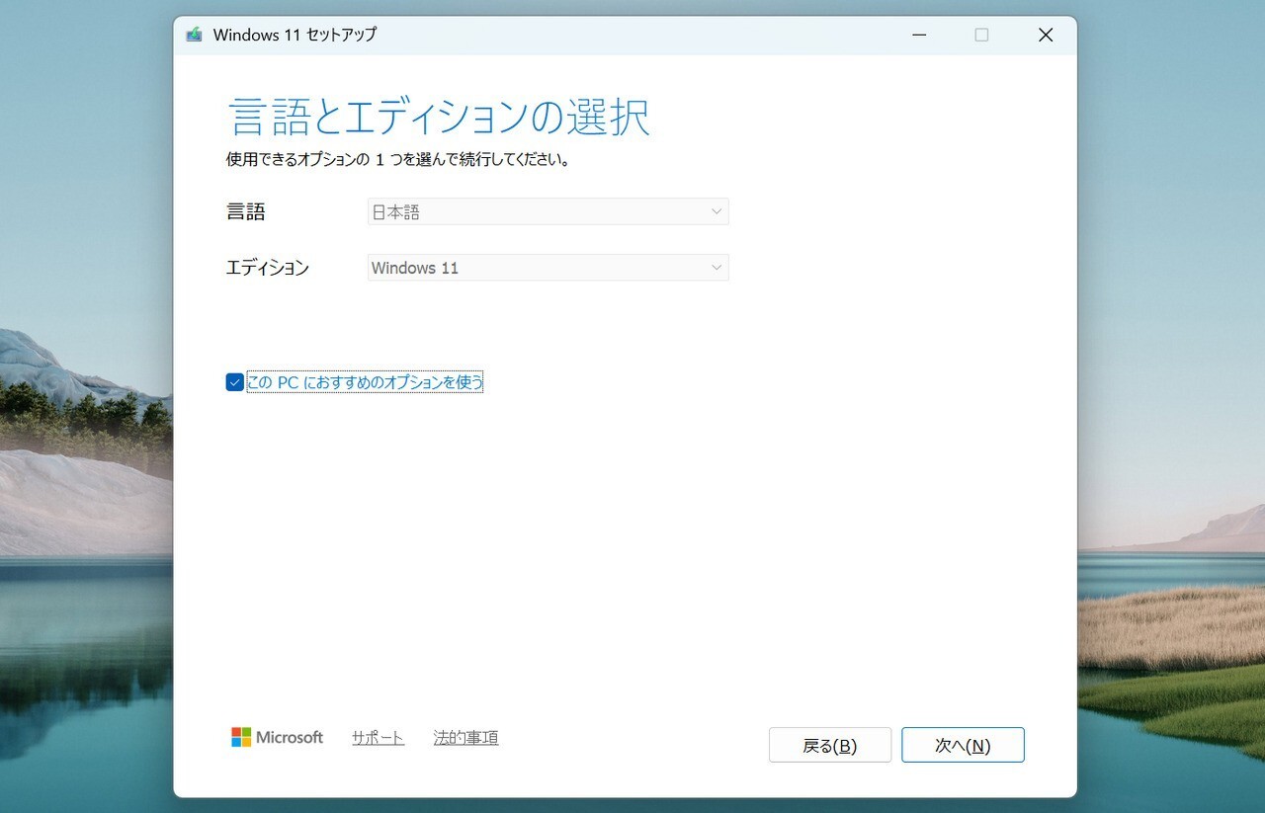
Task: Open the 法的事項 link
Action: coord(465,737)
